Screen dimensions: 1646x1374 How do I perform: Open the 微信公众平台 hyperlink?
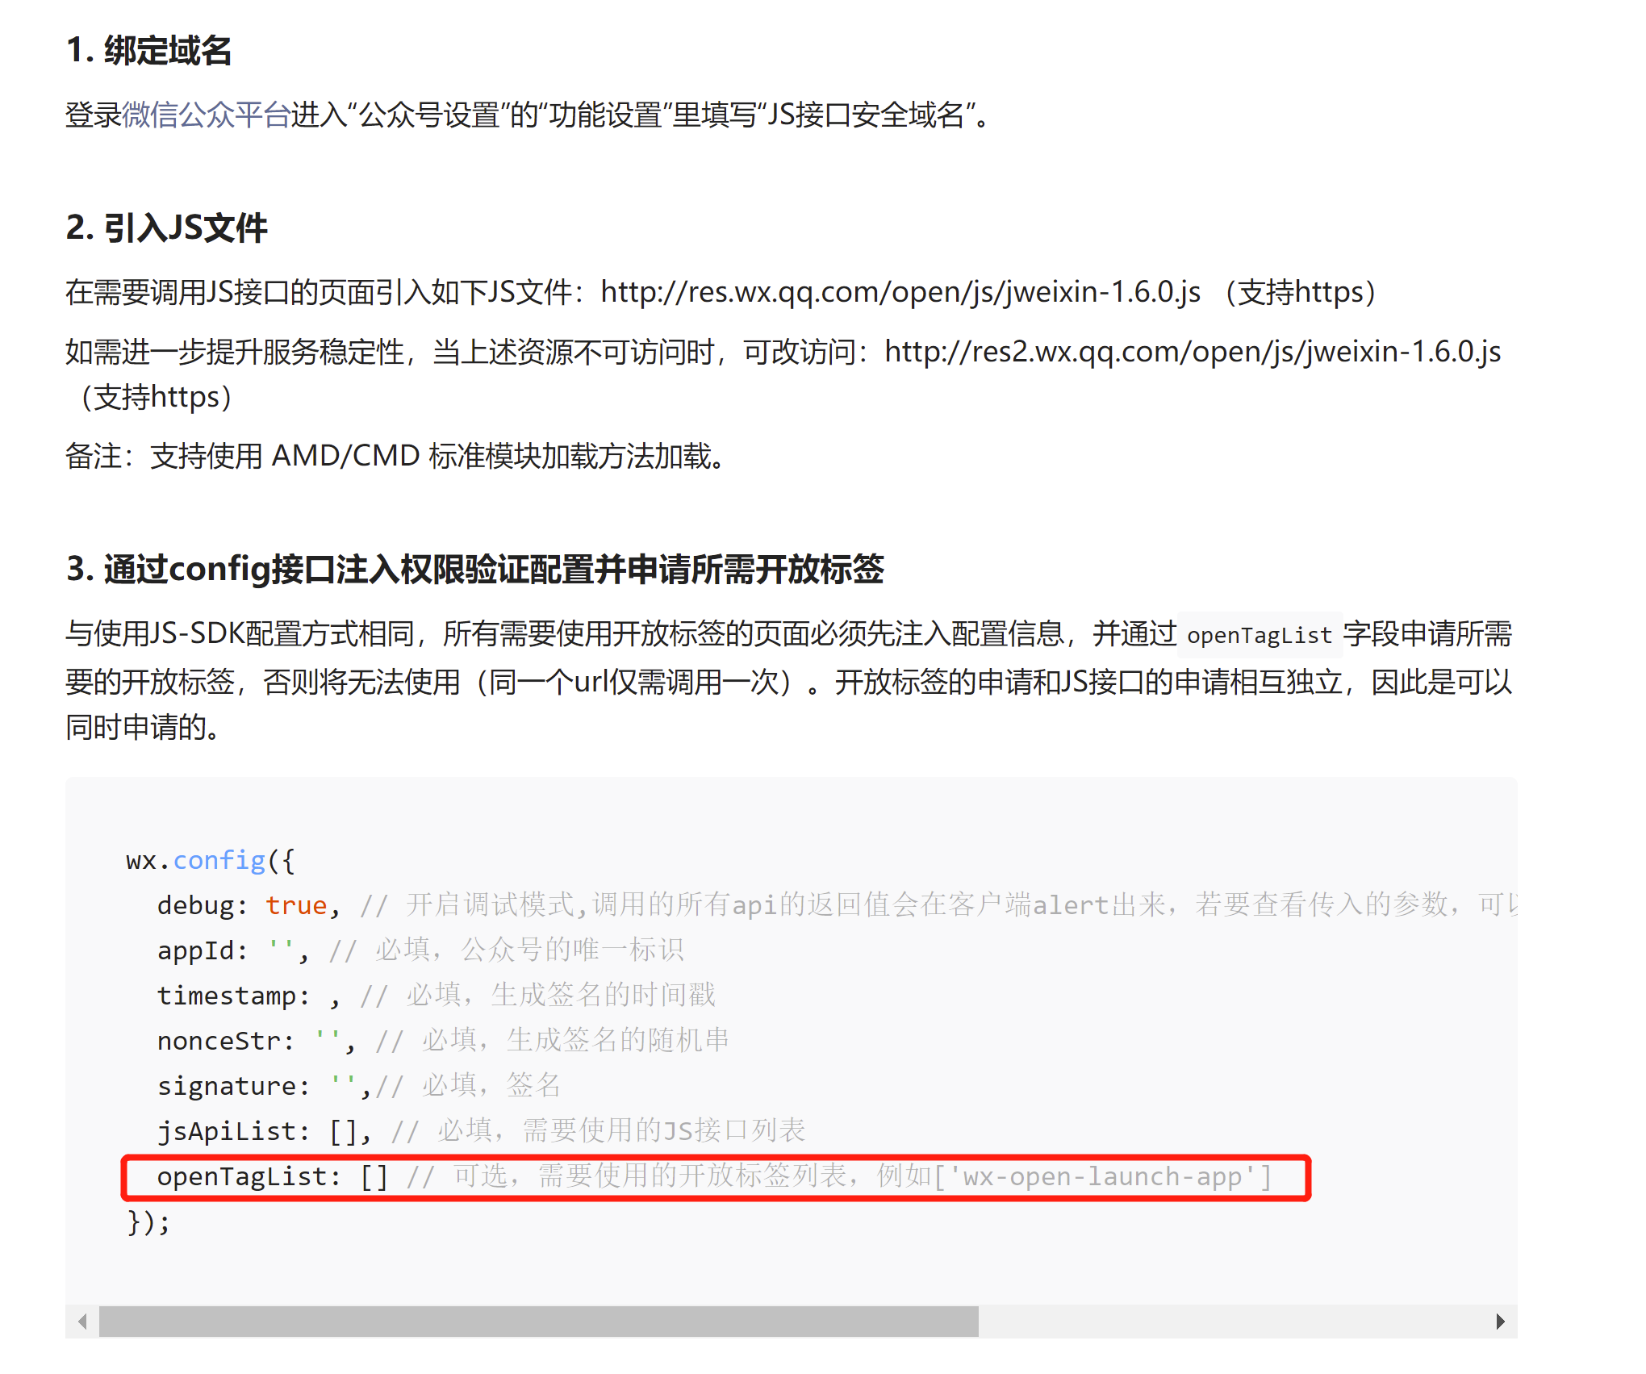click(206, 115)
